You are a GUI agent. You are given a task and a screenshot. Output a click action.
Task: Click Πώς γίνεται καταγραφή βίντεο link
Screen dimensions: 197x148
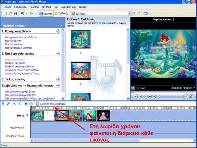[x=20, y=91]
